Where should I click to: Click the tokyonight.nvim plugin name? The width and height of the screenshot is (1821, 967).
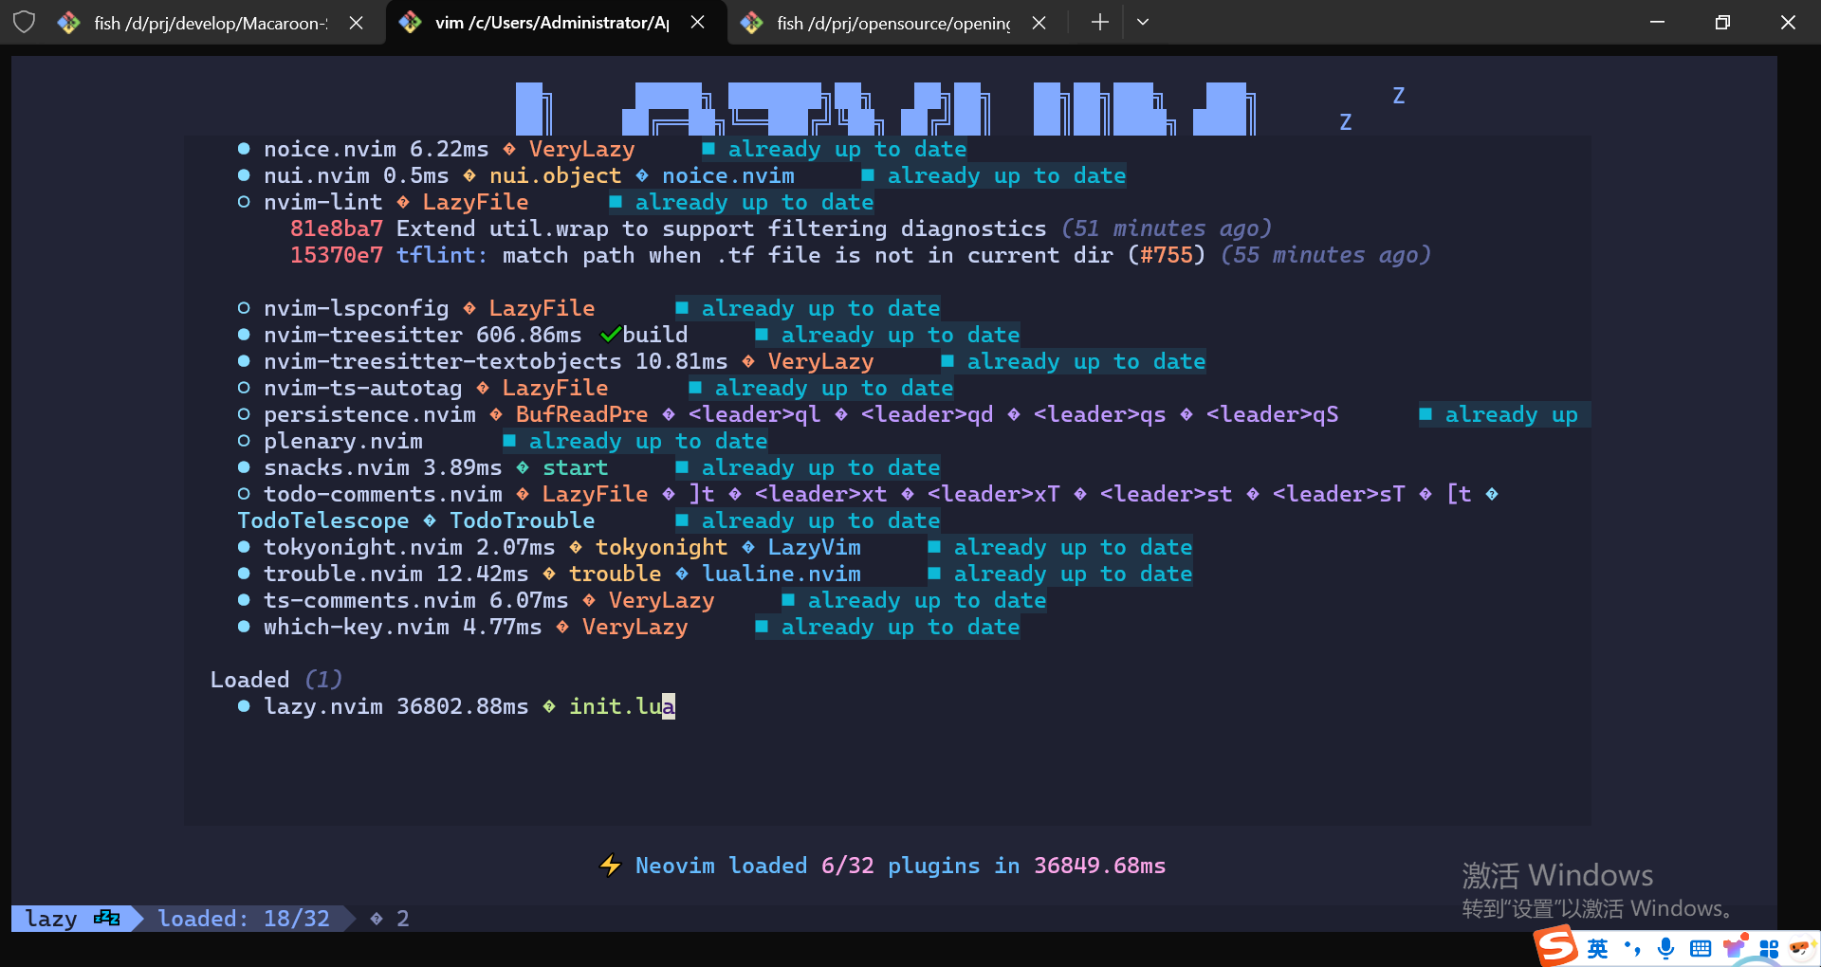(x=363, y=547)
